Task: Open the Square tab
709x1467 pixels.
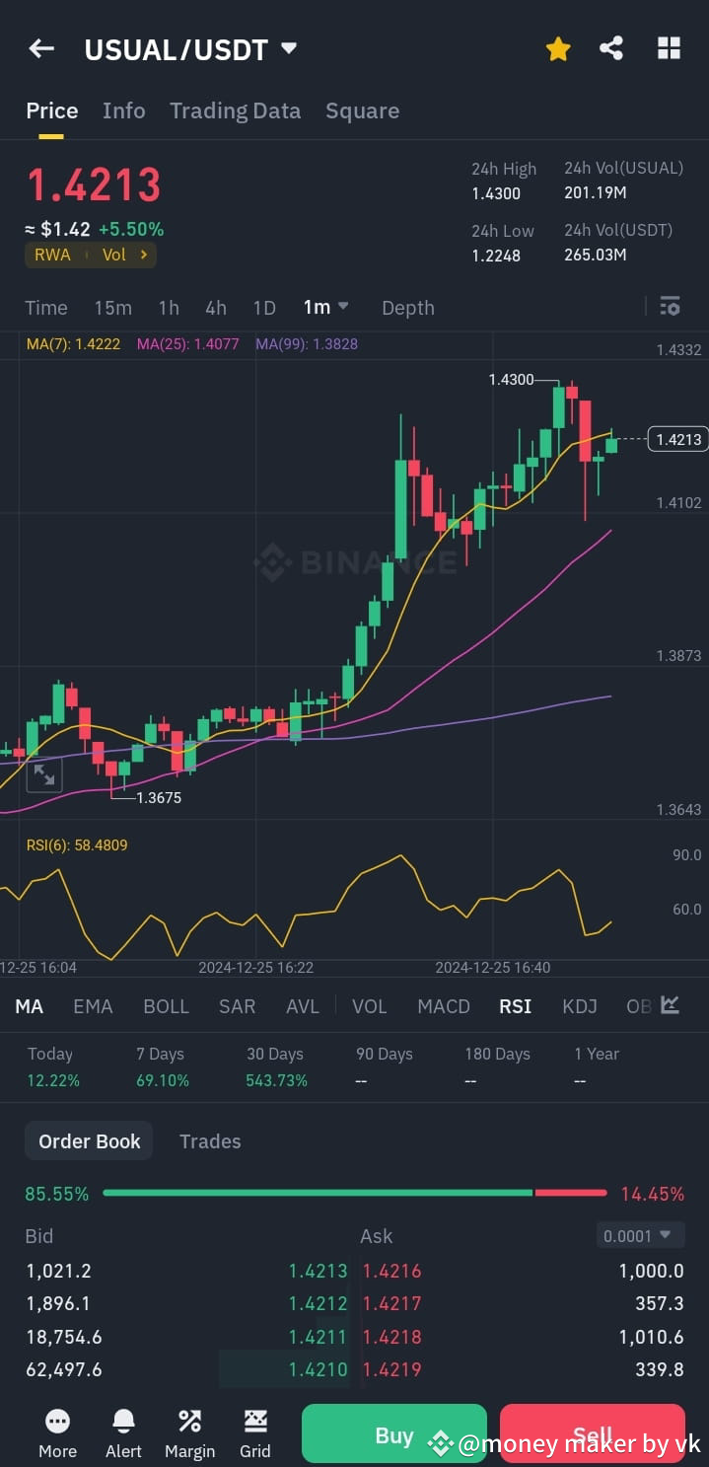Action: 362,110
